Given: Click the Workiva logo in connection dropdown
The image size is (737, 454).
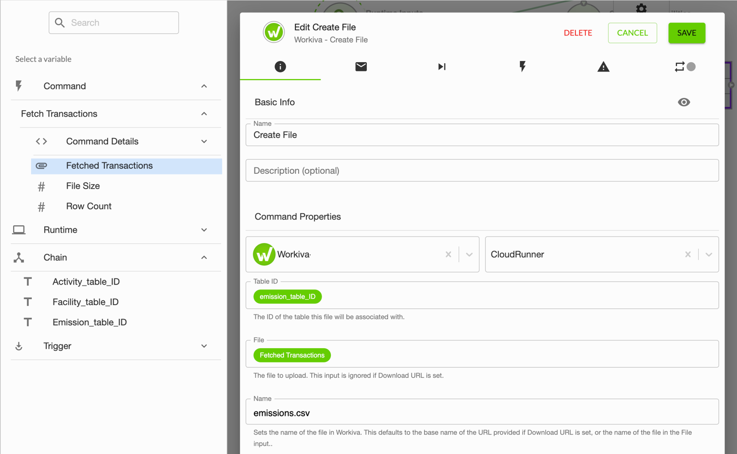Looking at the screenshot, I should tap(264, 255).
